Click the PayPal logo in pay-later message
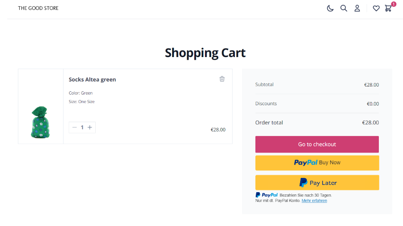The width and height of the screenshot is (403, 226). point(267,195)
